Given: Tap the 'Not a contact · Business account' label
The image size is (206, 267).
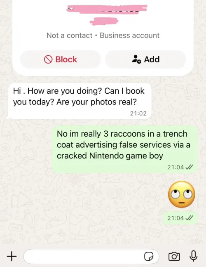Looking at the screenshot, I should pyautogui.click(x=103, y=35).
